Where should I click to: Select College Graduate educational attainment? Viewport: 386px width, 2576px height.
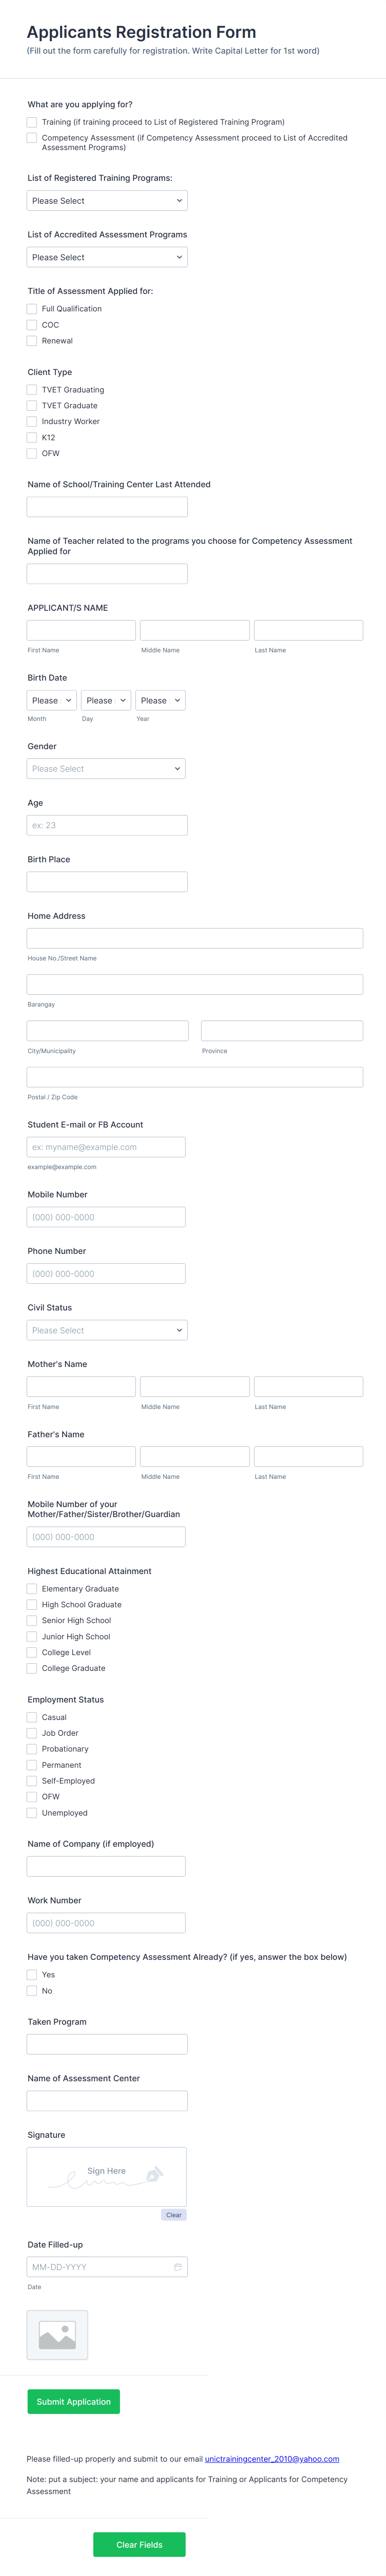point(32,1668)
